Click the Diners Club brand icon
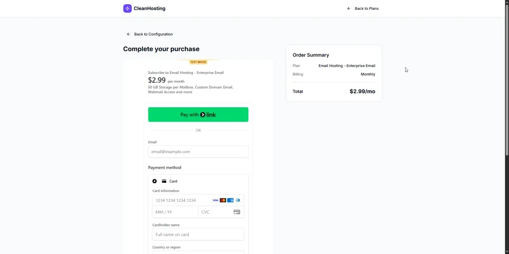This screenshot has width=509, height=254. coord(238,200)
